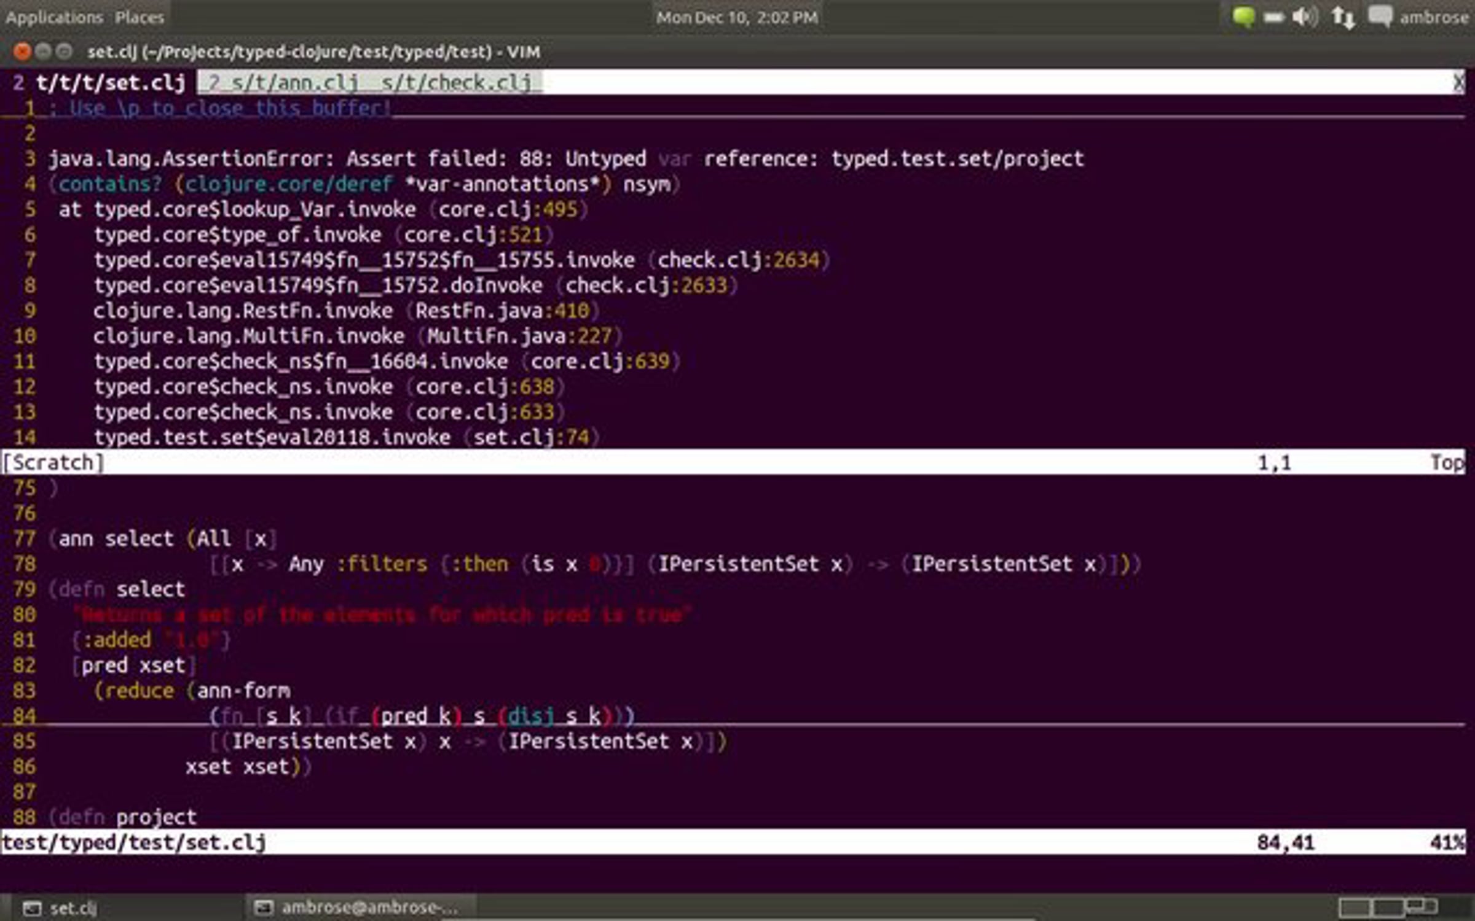Click *var-annotations* on line 4
Image resolution: width=1475 pixels, height=921 pixels.
502,184
